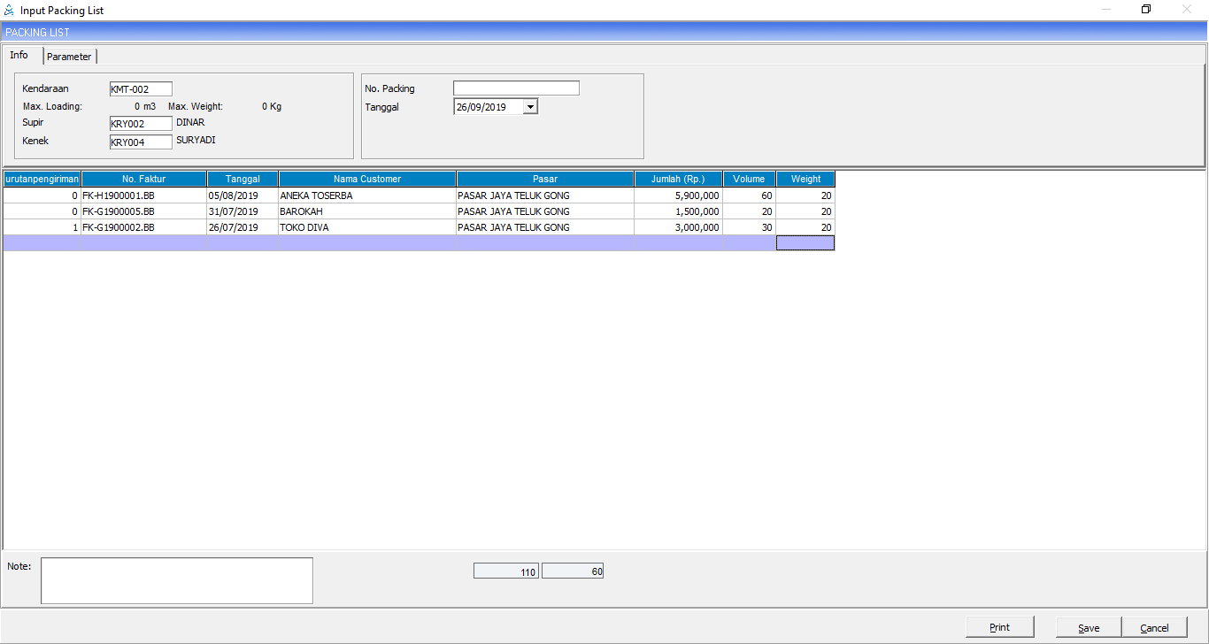Image resolution: width=1209 pixels, height=644 pixels.
Task: Select the ANEKA TOSERBA customer cell
Action: pyautogui.click(x=367, y=195)
